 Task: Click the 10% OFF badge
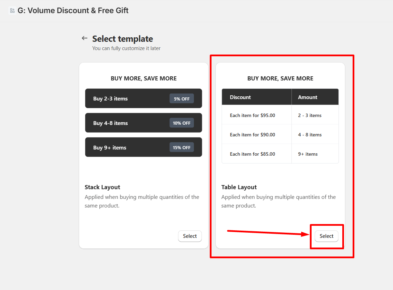point(181,123)
